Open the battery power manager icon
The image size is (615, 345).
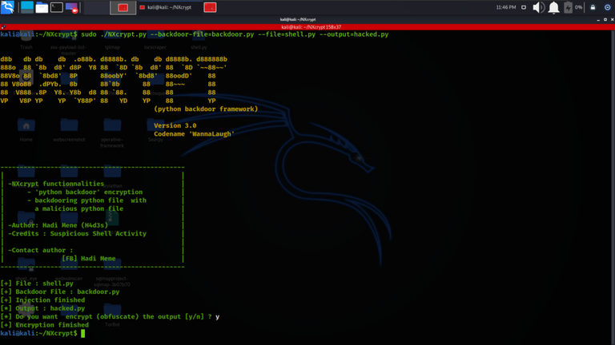pos(568,7)
